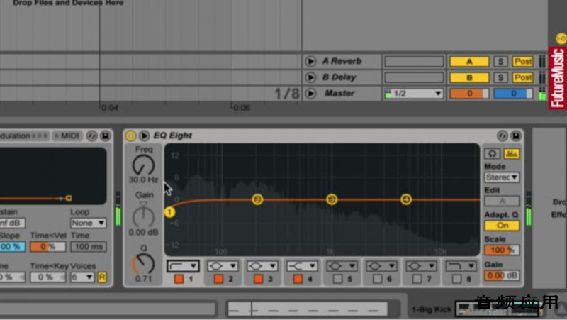Click EQ Eight's triangle title-bar button
Screen dimensions: 567x320
(x=144, y=136)
